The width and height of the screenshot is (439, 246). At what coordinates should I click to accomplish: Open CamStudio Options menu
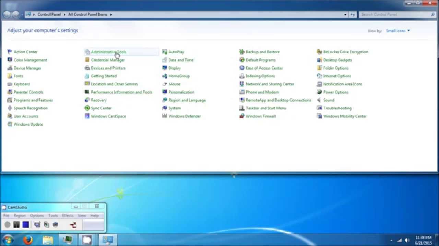[x=37, y=216]
